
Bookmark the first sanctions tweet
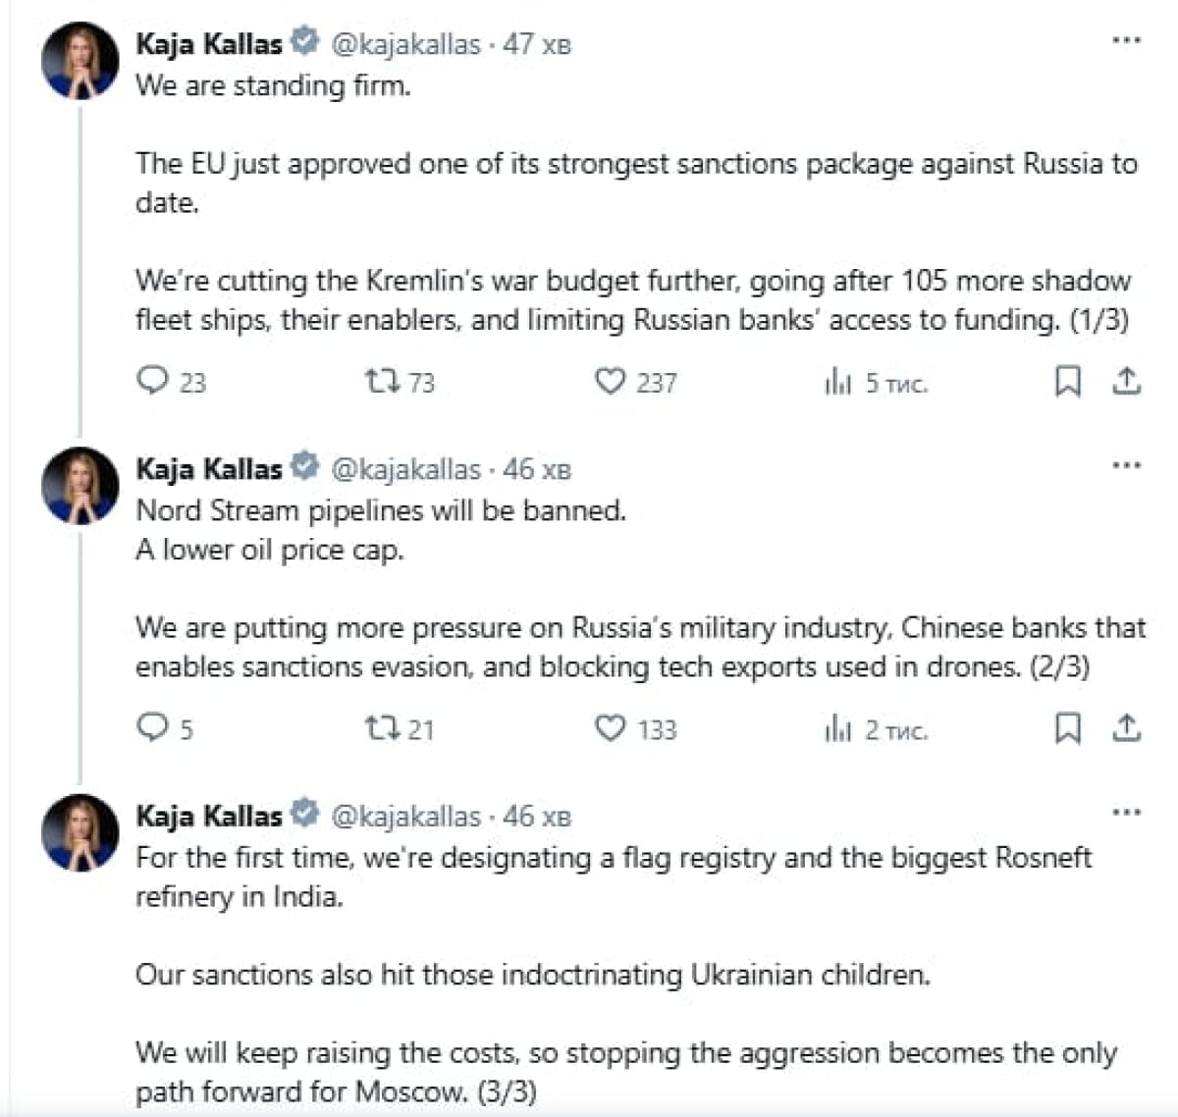[x=1067, y=381]
